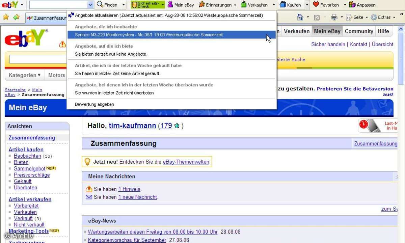The width and height of the screenshot is (405, 243).
Task: Open the Home button dropdown arrow
Action: point(308,17)
